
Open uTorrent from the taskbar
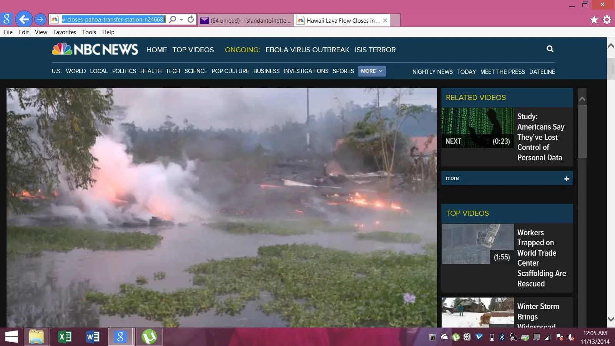pyautogui.click(x=149, y=337)
